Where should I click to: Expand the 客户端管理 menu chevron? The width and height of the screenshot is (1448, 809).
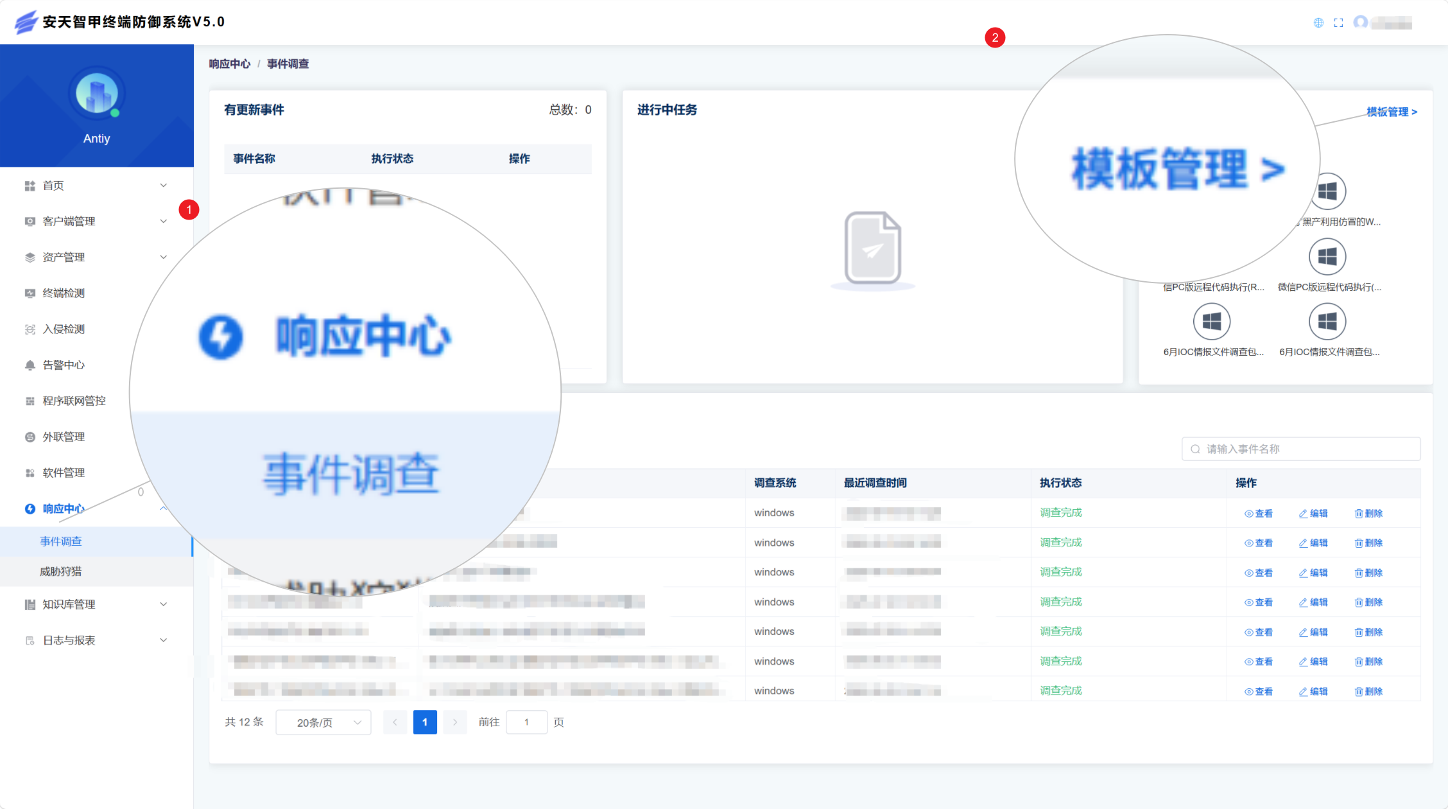(164, 222)
